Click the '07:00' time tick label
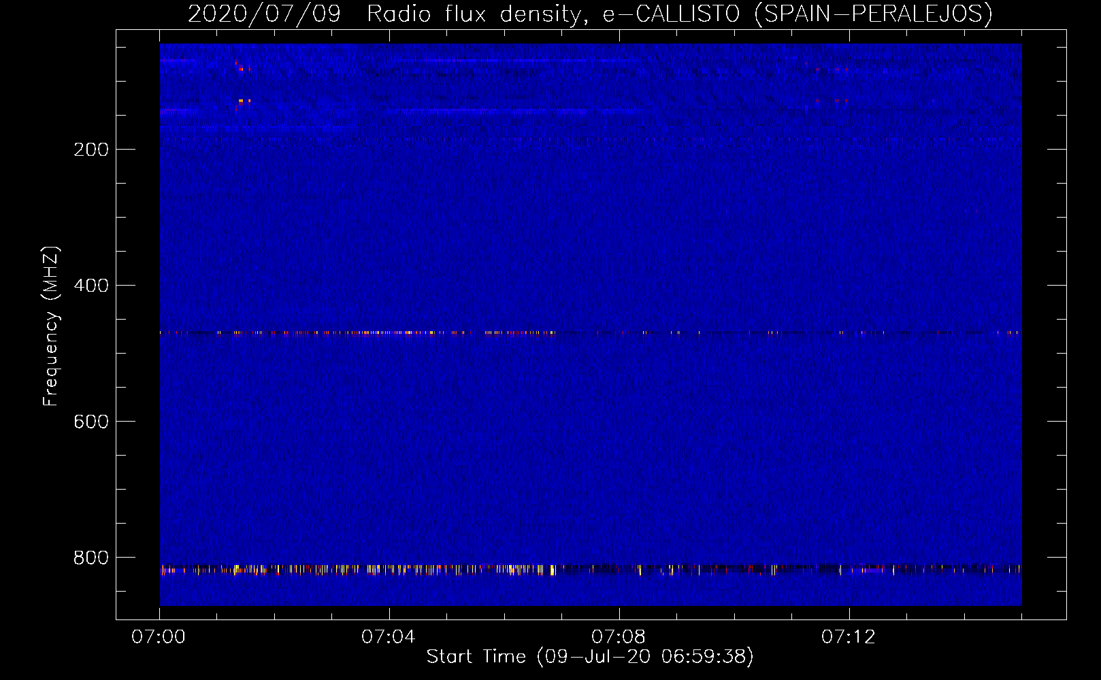 tap(159, 637)
